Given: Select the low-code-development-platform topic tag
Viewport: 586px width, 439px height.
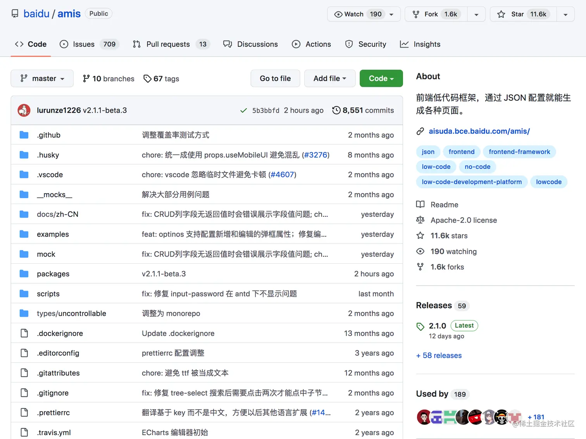Looking at the screenshot, I should (472, 182).
